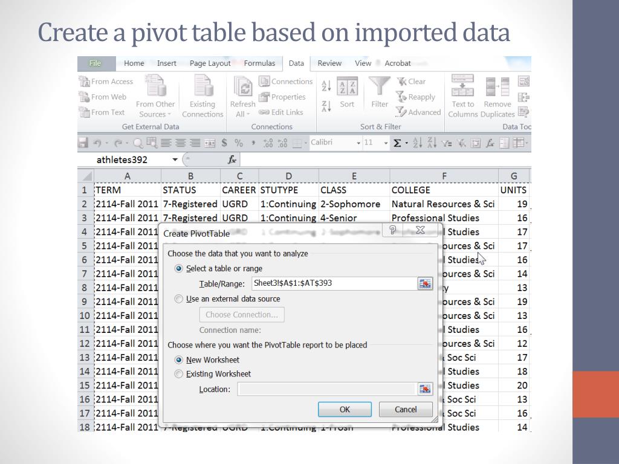The height and width of the screenshot is (464, 619).
Task: Click the Table/Range input field
Action: 334,283
